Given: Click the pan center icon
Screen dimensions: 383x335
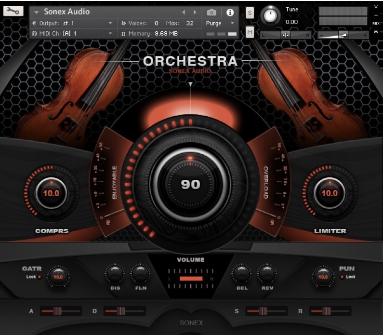Looking at the screenshot, I should (286, 35).
